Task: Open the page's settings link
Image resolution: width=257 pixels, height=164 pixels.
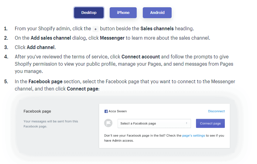Action: coord(194,136)
